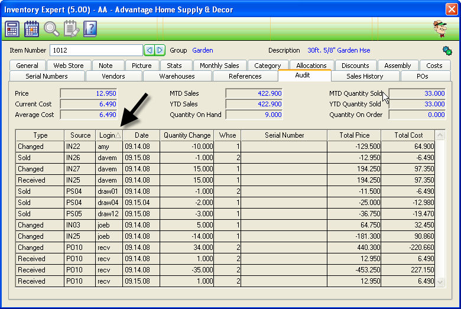Sort by the Login column header
461x309 pixels.
109,135
